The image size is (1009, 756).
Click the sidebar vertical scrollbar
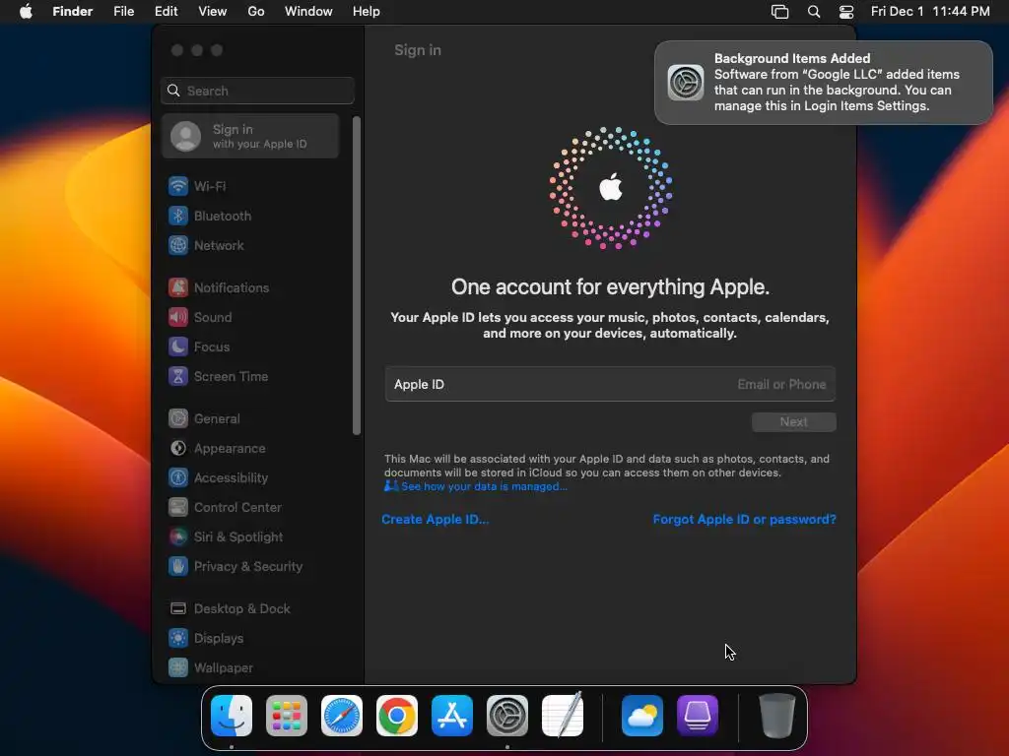(357, 276)
